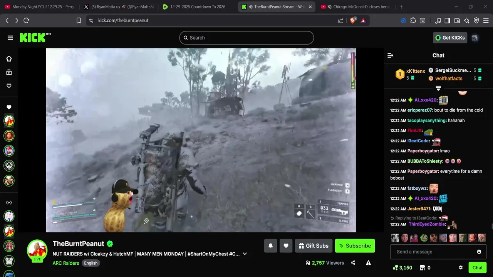This screenshot has height=277, width=493.
Task: Open the browser main menu icon
Action: coord(486,20)
